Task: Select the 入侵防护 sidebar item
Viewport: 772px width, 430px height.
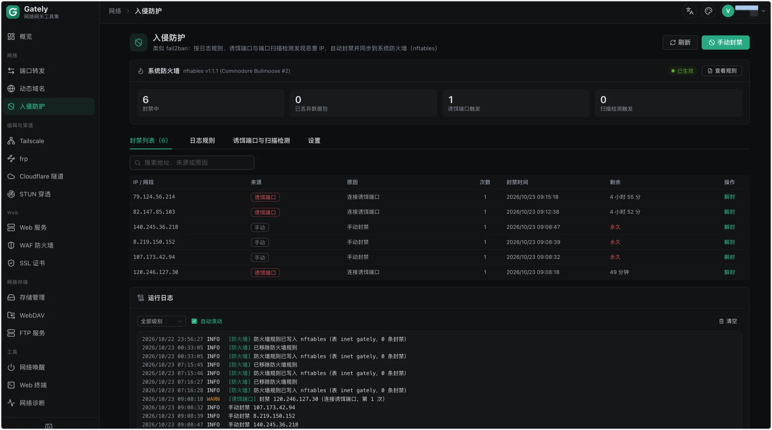Action: pyautogui.click(x=49, y=106)
